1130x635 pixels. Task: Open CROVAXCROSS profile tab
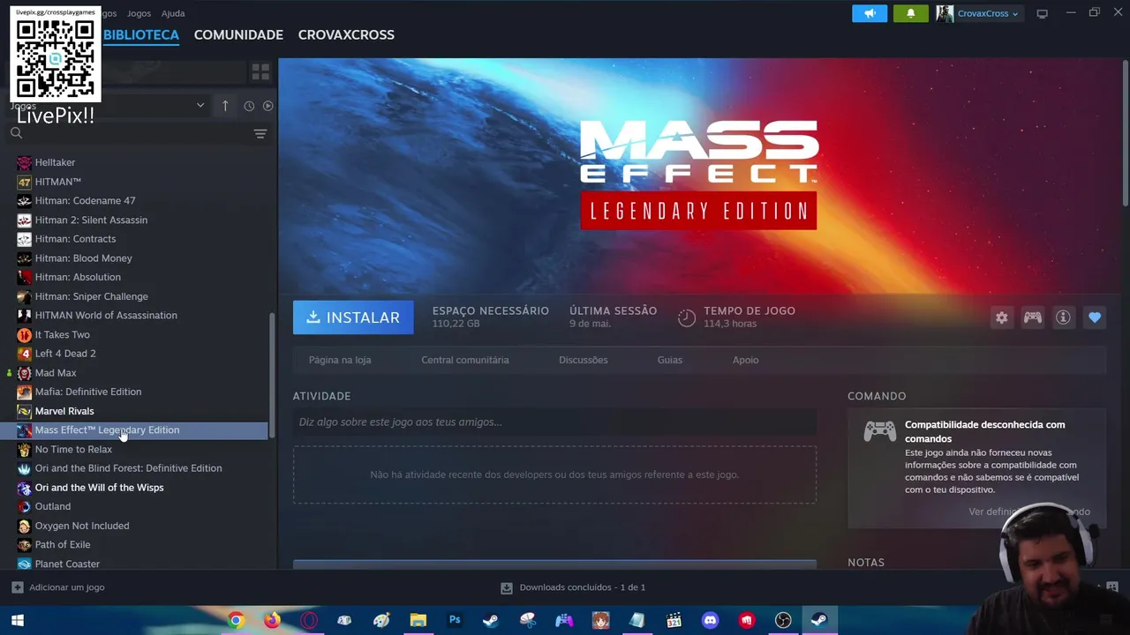pos(346,34)
